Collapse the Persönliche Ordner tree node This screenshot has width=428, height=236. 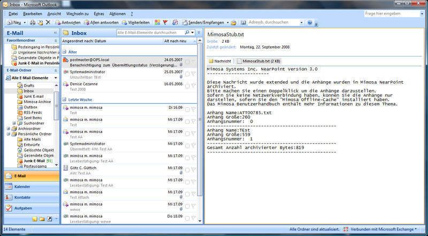(9, 134)
